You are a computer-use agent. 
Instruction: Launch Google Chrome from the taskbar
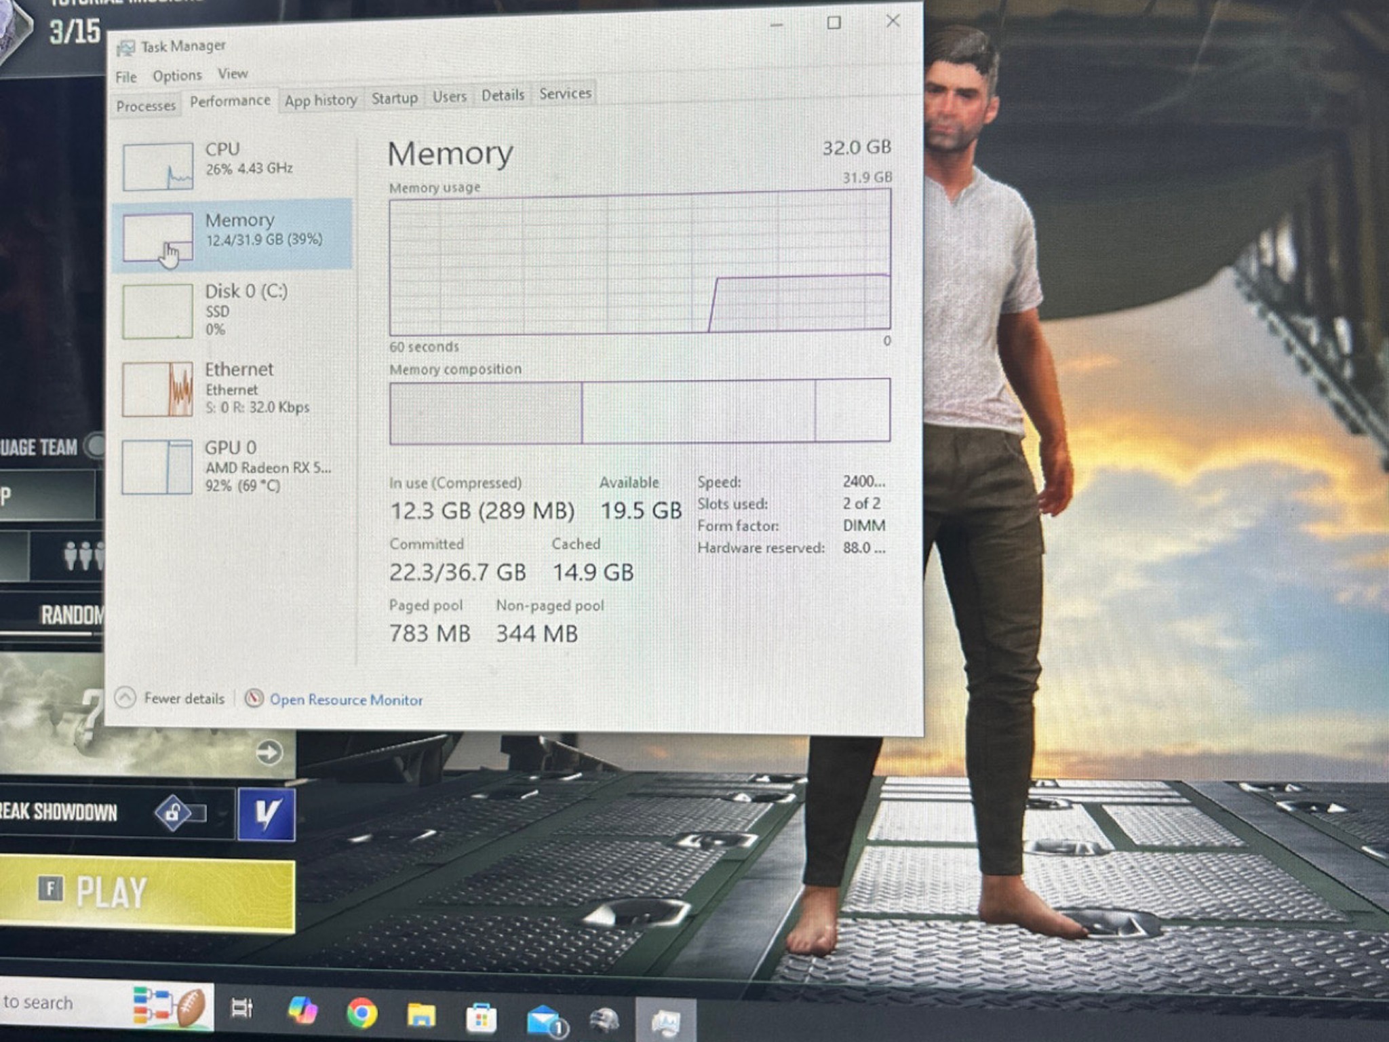coord(361,1014)
